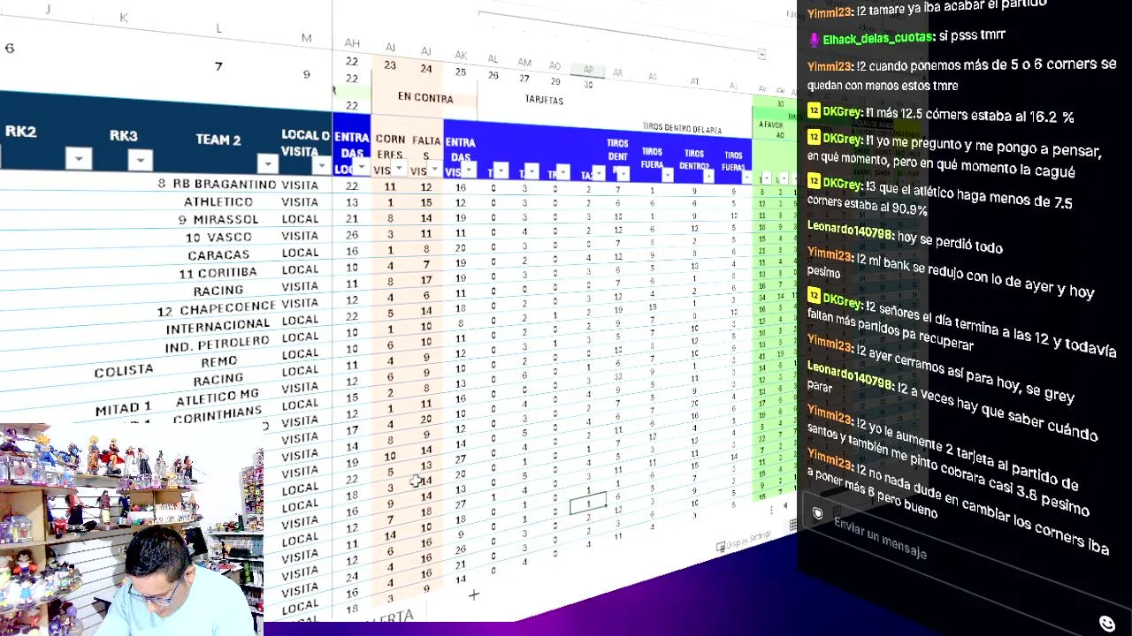Select the 'COLISTA' cell in the RK3 column
The image size is (1132, 636).
pos(124,370)
